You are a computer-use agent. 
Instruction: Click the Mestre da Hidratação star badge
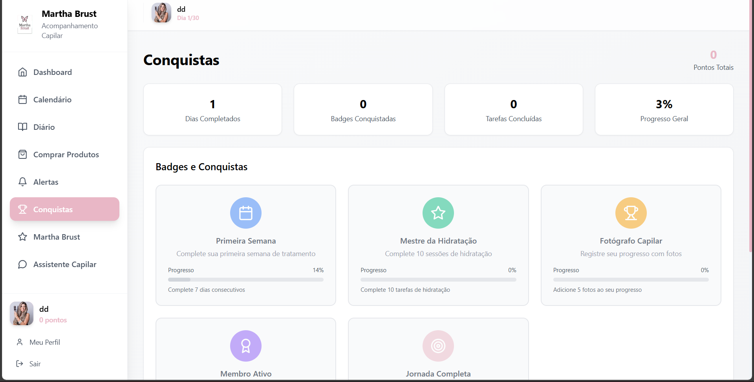(438, 213)
